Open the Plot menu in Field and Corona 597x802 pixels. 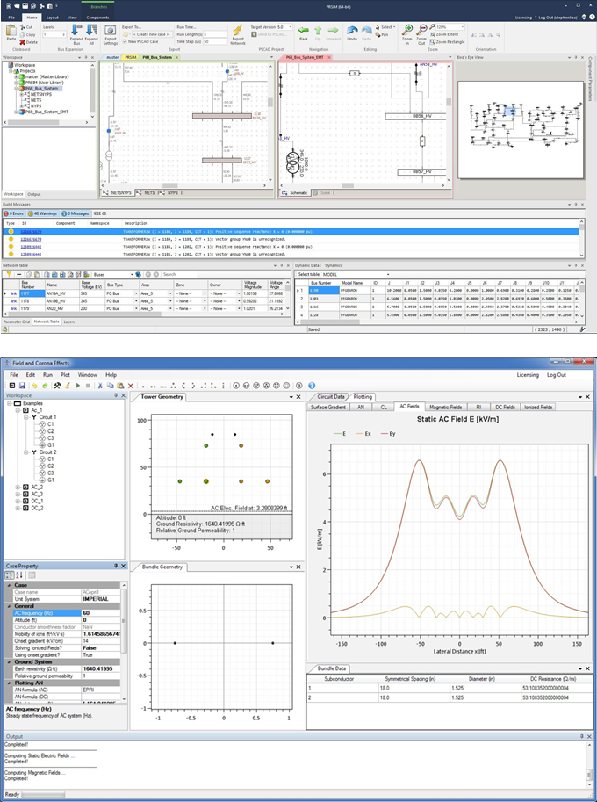(x=66, y=375)
